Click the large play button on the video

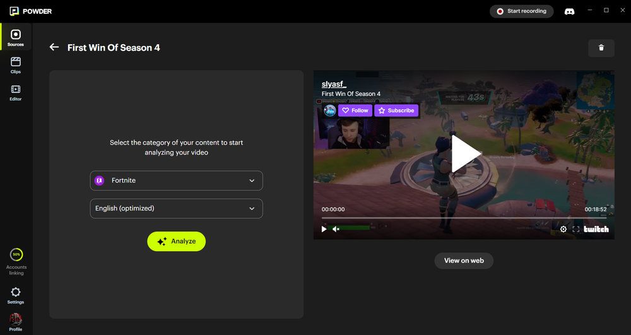point(464,155)
